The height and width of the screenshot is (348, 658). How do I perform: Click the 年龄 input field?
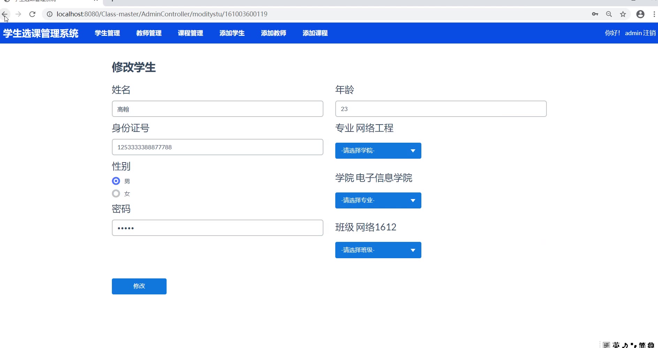pos(441,109)
